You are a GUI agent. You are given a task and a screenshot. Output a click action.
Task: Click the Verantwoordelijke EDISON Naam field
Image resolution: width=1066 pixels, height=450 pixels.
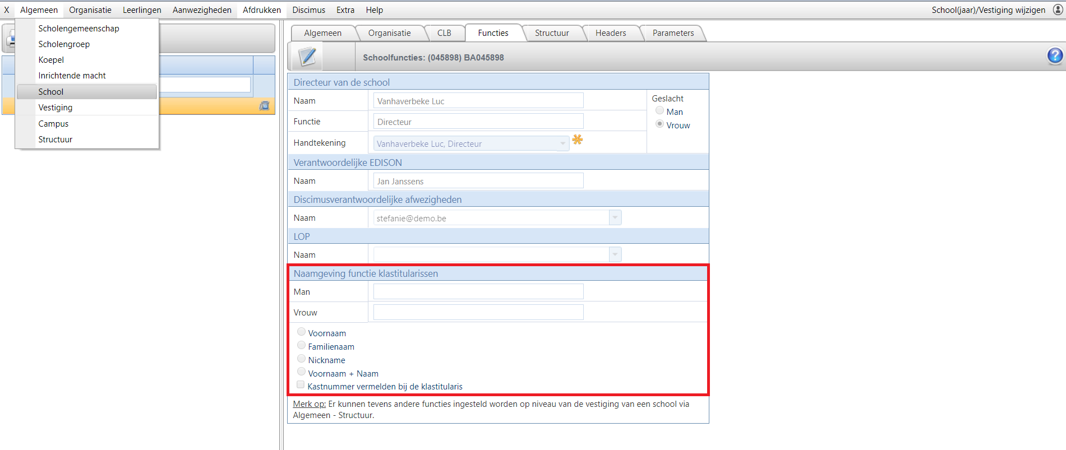point(478,181)
